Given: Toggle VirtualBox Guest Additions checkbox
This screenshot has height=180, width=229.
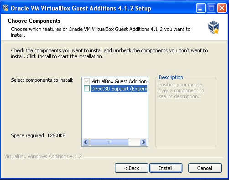Looking at the screenshot, I should point(87,81).
